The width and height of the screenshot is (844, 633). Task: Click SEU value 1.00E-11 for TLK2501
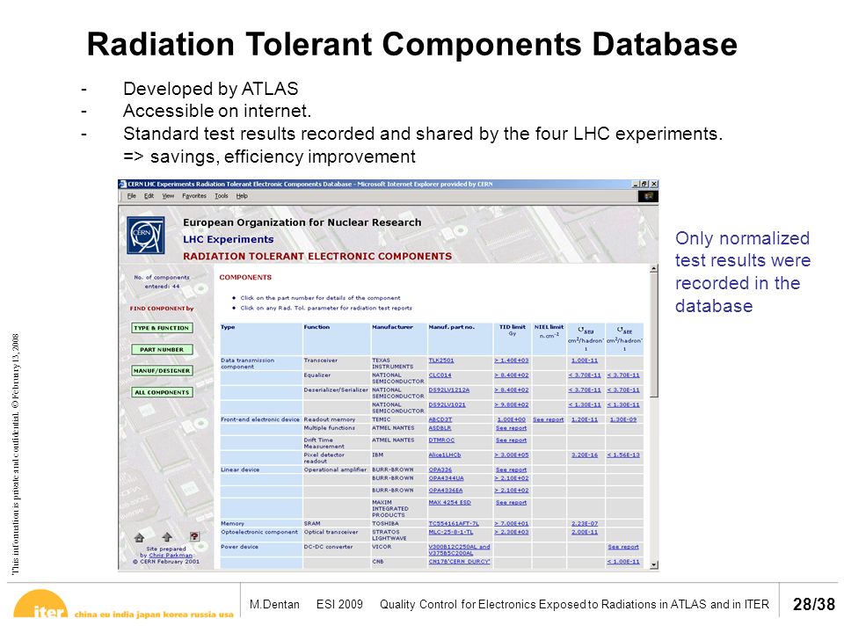click(x=585, y=360)
